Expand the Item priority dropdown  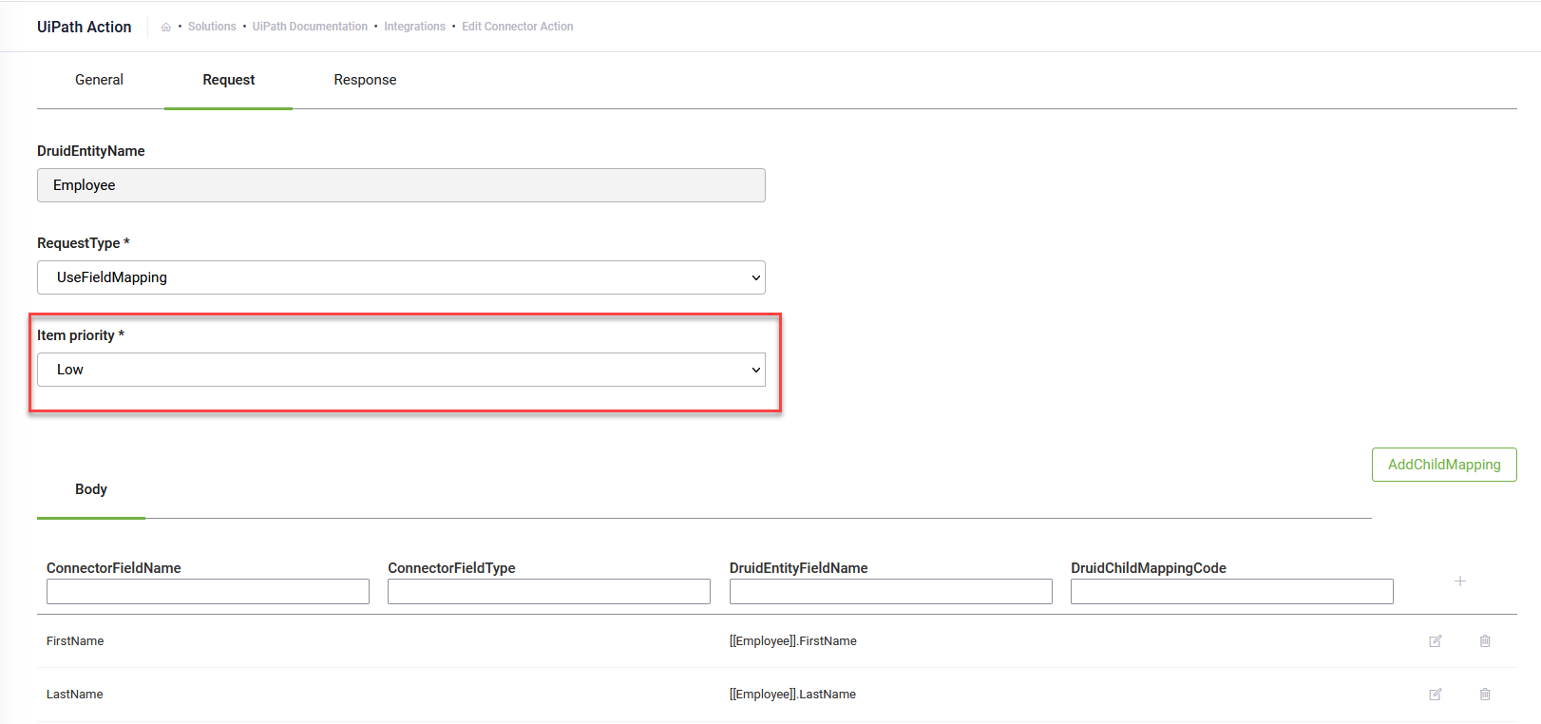(401, 370)
